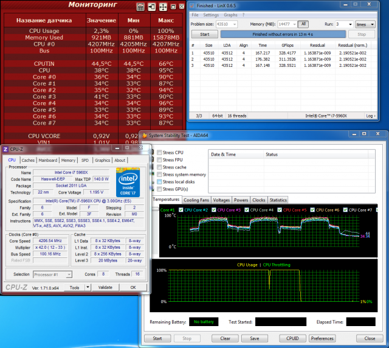Click the calculator-graph icon in Мониторинг header
389x348 pixels.
140,7
